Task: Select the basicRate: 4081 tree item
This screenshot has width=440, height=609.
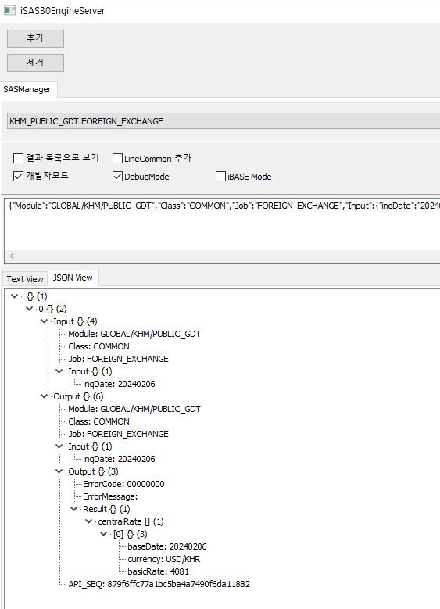Action: click(x=158, y=571)
